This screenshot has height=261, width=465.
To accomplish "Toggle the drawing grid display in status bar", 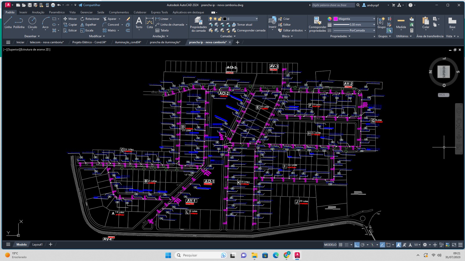I will click(341, 245).
